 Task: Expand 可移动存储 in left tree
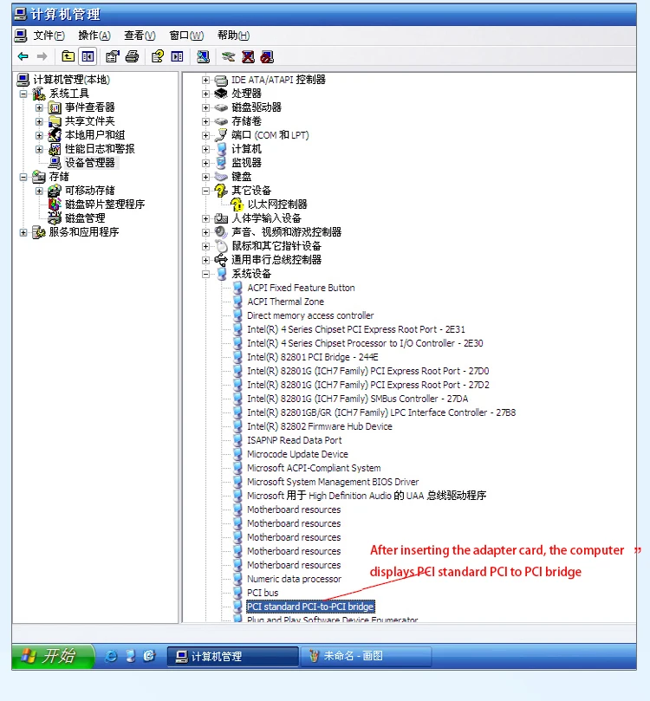click(39, 191)
